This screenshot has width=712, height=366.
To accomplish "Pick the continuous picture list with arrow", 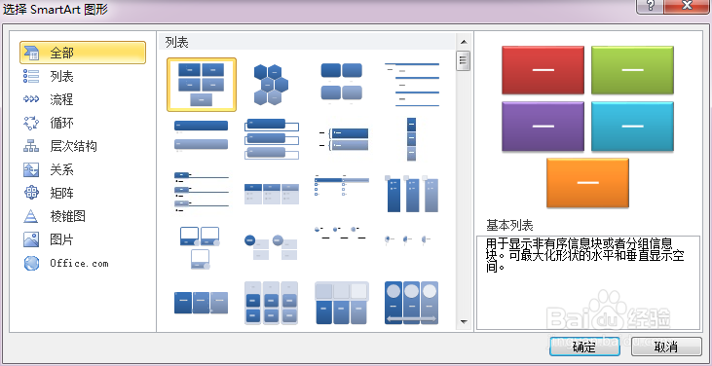I will click(x=412, y=303).
